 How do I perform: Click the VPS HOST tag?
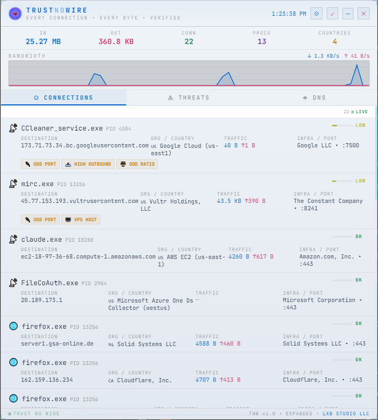point(81,220)
